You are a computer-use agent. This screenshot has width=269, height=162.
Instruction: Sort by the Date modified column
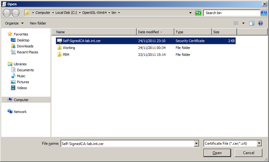148,32
